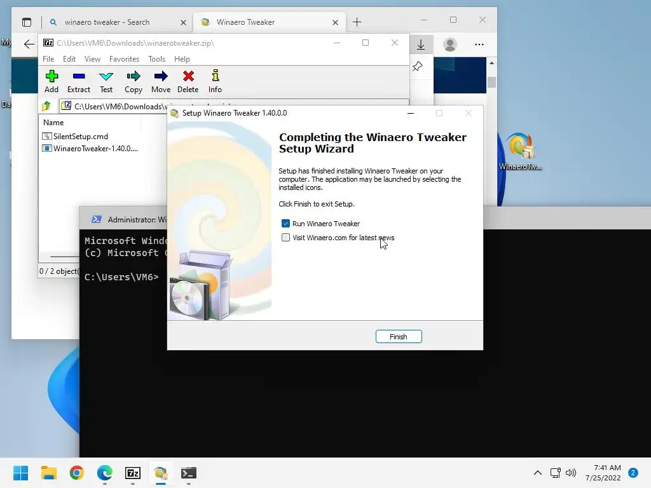Open the taskbar clock and date

coord(603,473)
